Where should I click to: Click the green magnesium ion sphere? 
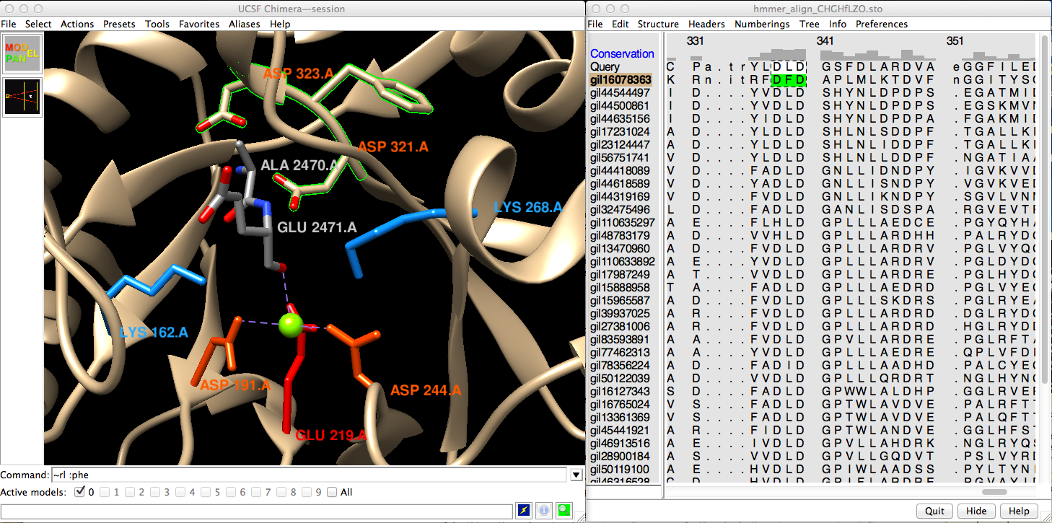[x=290, y=324]
